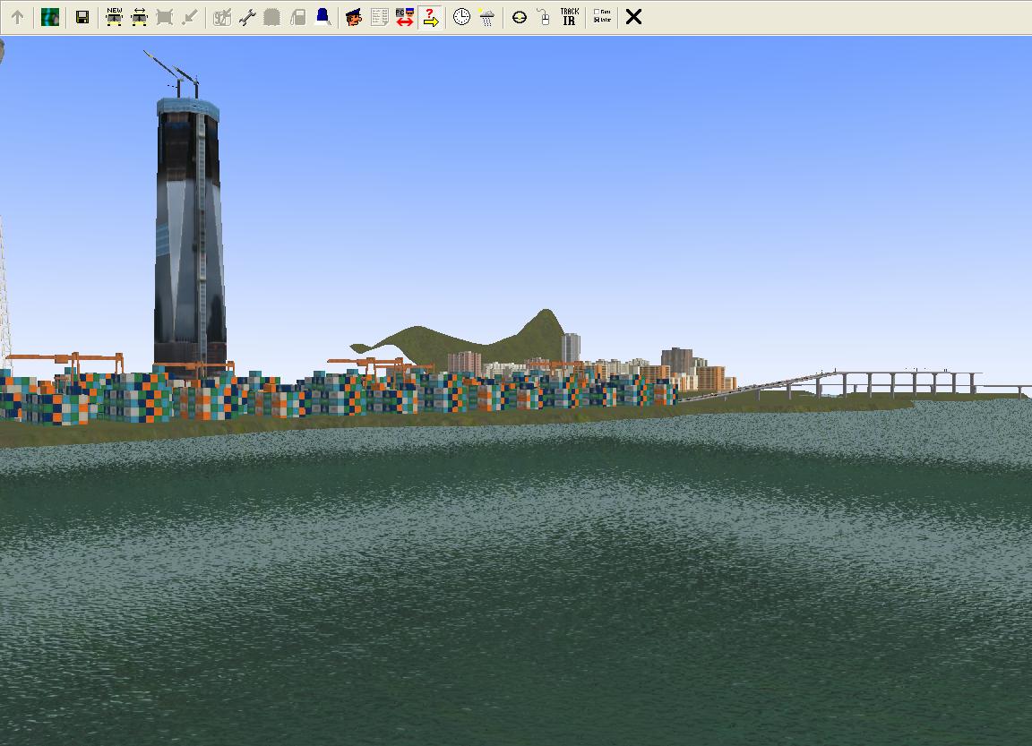Viewport: 1032px width, 746px height.
Task: Click the greyed wash block icon
Action: (271, 17)
